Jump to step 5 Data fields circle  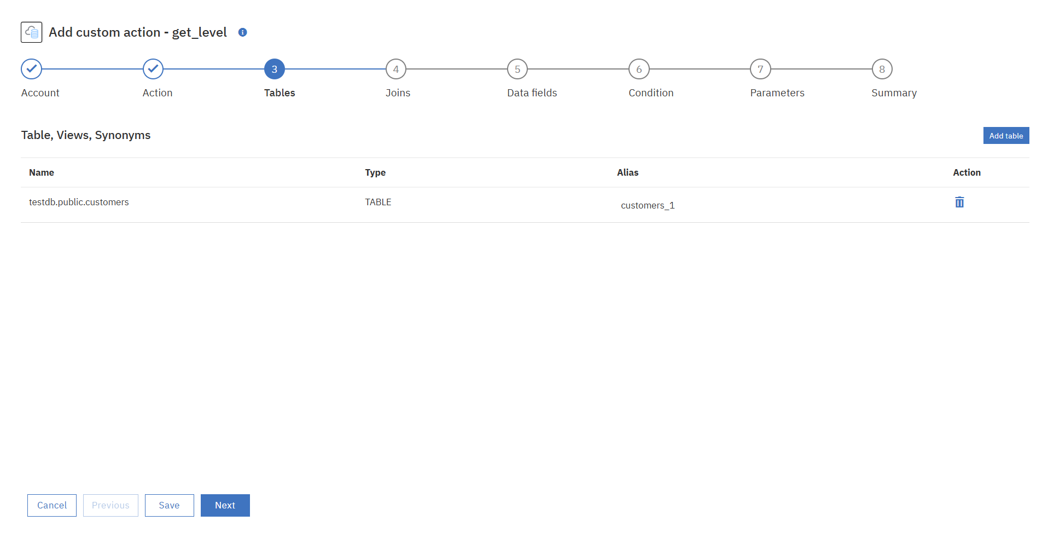click(x=517, y=69)
